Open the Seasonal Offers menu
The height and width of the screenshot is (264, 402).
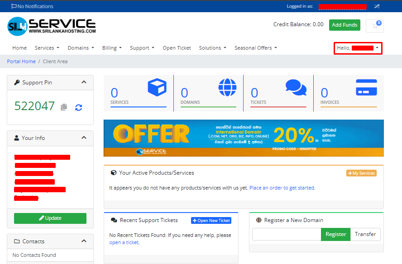click(255, 48)
